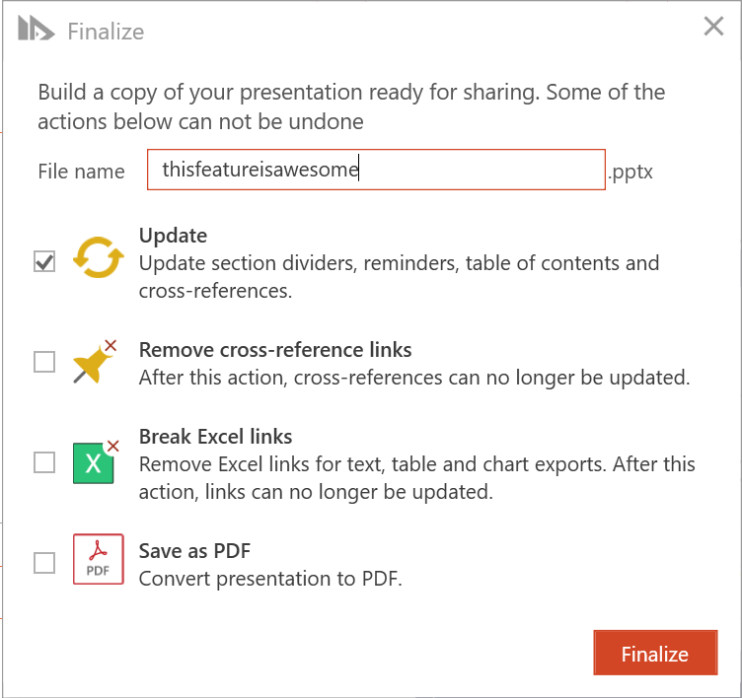Check the Save as PDF checkbox
This screenshot has width=742, height=698.
pyautogui.click(x=44, y=562)
